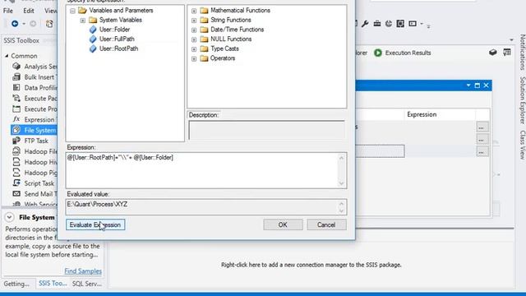The width and height of the screenshot is (526, 296).
Task: Click the Operators folder icon
Action: (x=204, y=58)
